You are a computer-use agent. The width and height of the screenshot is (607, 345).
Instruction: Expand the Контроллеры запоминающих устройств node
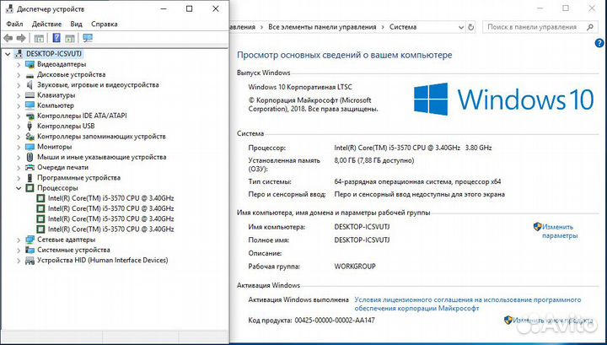[19, 137]
